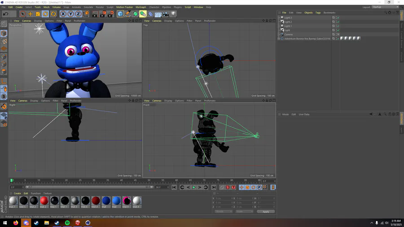Open Objects manager Tags menu
Viewport: 404px width, 227px height.
click(318, 13)
